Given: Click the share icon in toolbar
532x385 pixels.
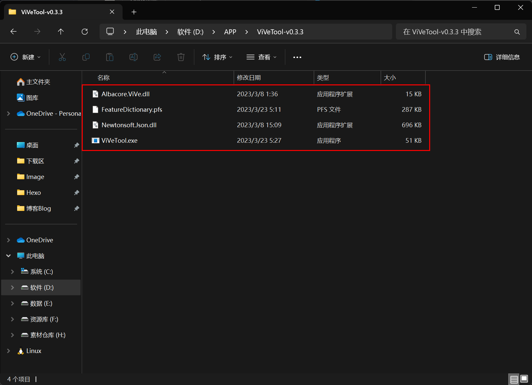Looking at the screenshot, I should pyautogui.click(x=157, y=57).
